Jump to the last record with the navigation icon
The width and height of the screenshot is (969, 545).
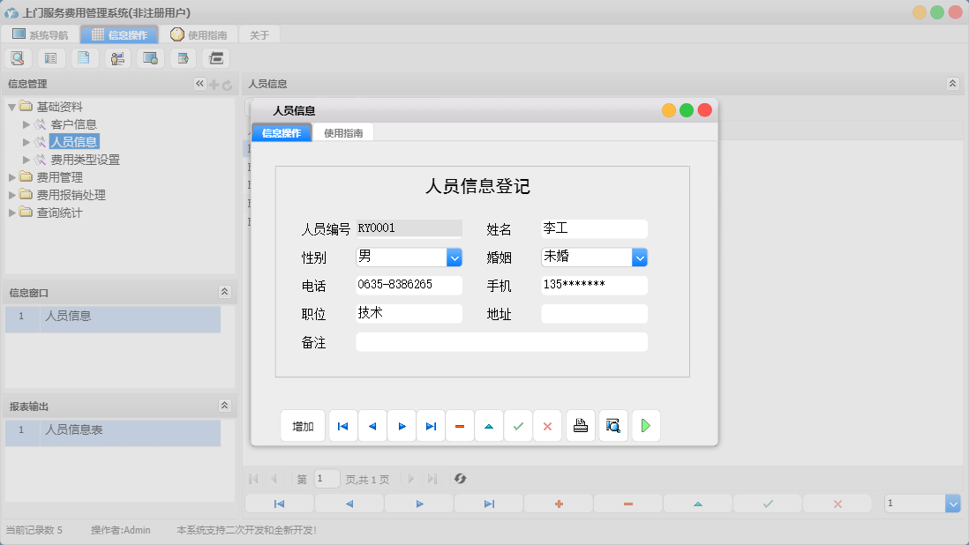pyautogui.click(x=431, y=425)
